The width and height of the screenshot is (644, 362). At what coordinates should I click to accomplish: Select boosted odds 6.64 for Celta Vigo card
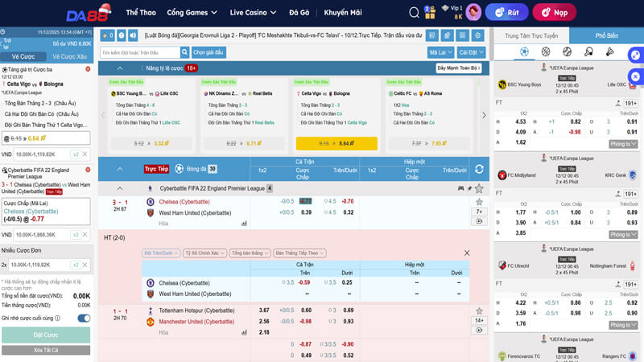pos(336,143)
